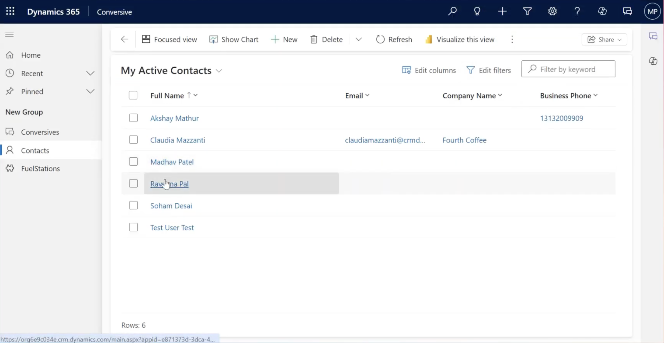Select the Test User Test row checkbox
The image size is (664, 343).
click(133, 227)
